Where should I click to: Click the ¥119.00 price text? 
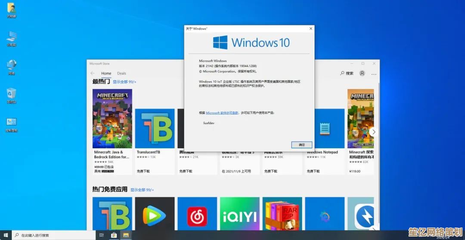click(x=355, y=171)
